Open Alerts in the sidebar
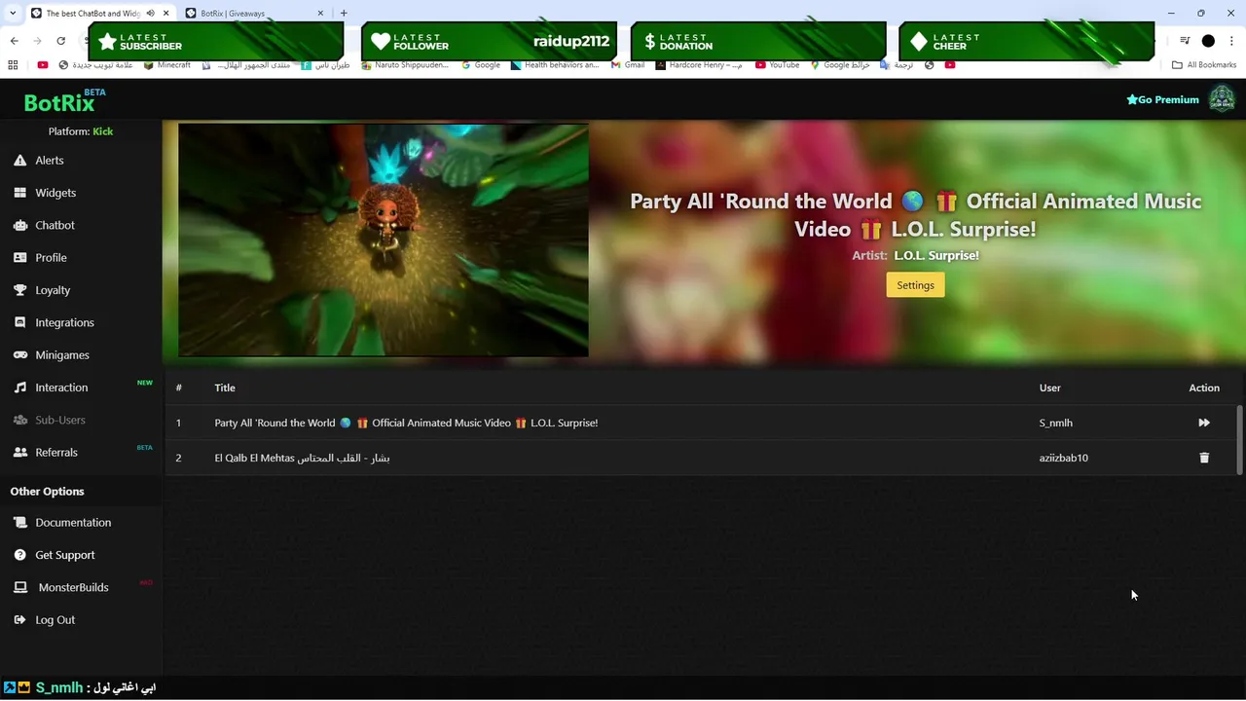1246x701 pixels. pos(49,161)
